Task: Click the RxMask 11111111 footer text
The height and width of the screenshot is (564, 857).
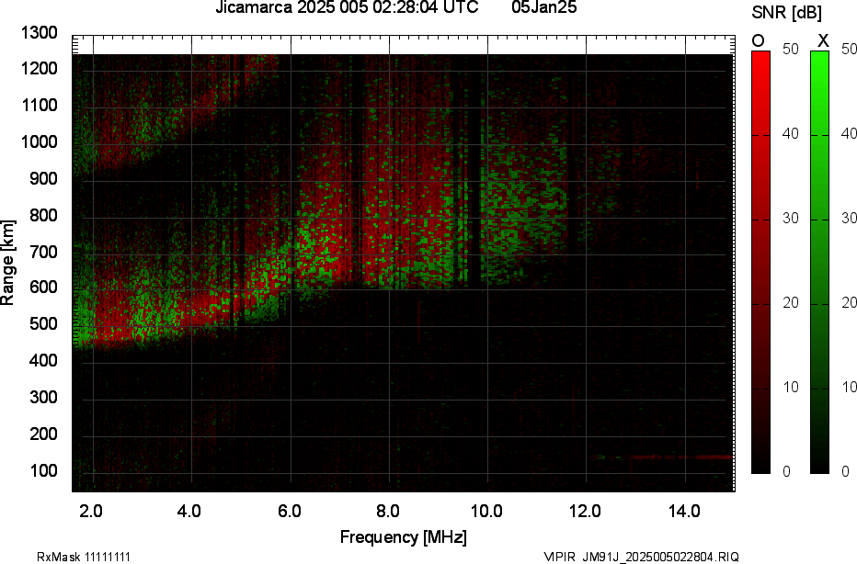Action: [x=84, y=557]
